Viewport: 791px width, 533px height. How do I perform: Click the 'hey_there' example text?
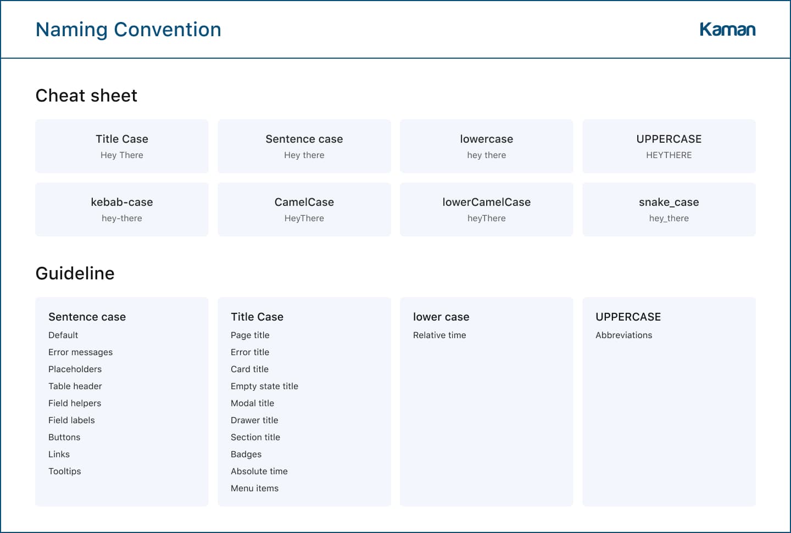(x=669, y=218)
